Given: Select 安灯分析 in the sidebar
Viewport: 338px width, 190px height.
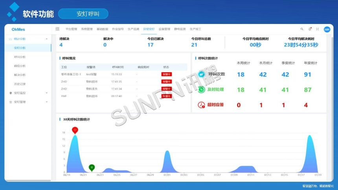Looking at the screenshot, I should point(28,48).
